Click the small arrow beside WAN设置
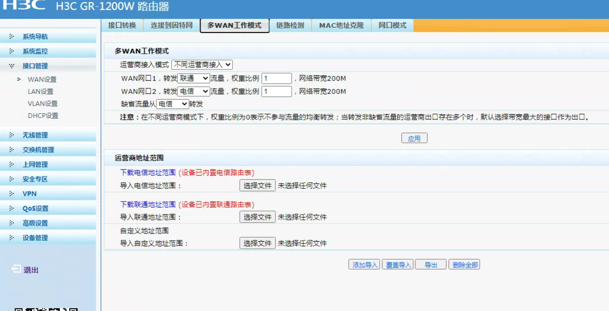Viewport: 609px width, 311px height. [19, 79]
